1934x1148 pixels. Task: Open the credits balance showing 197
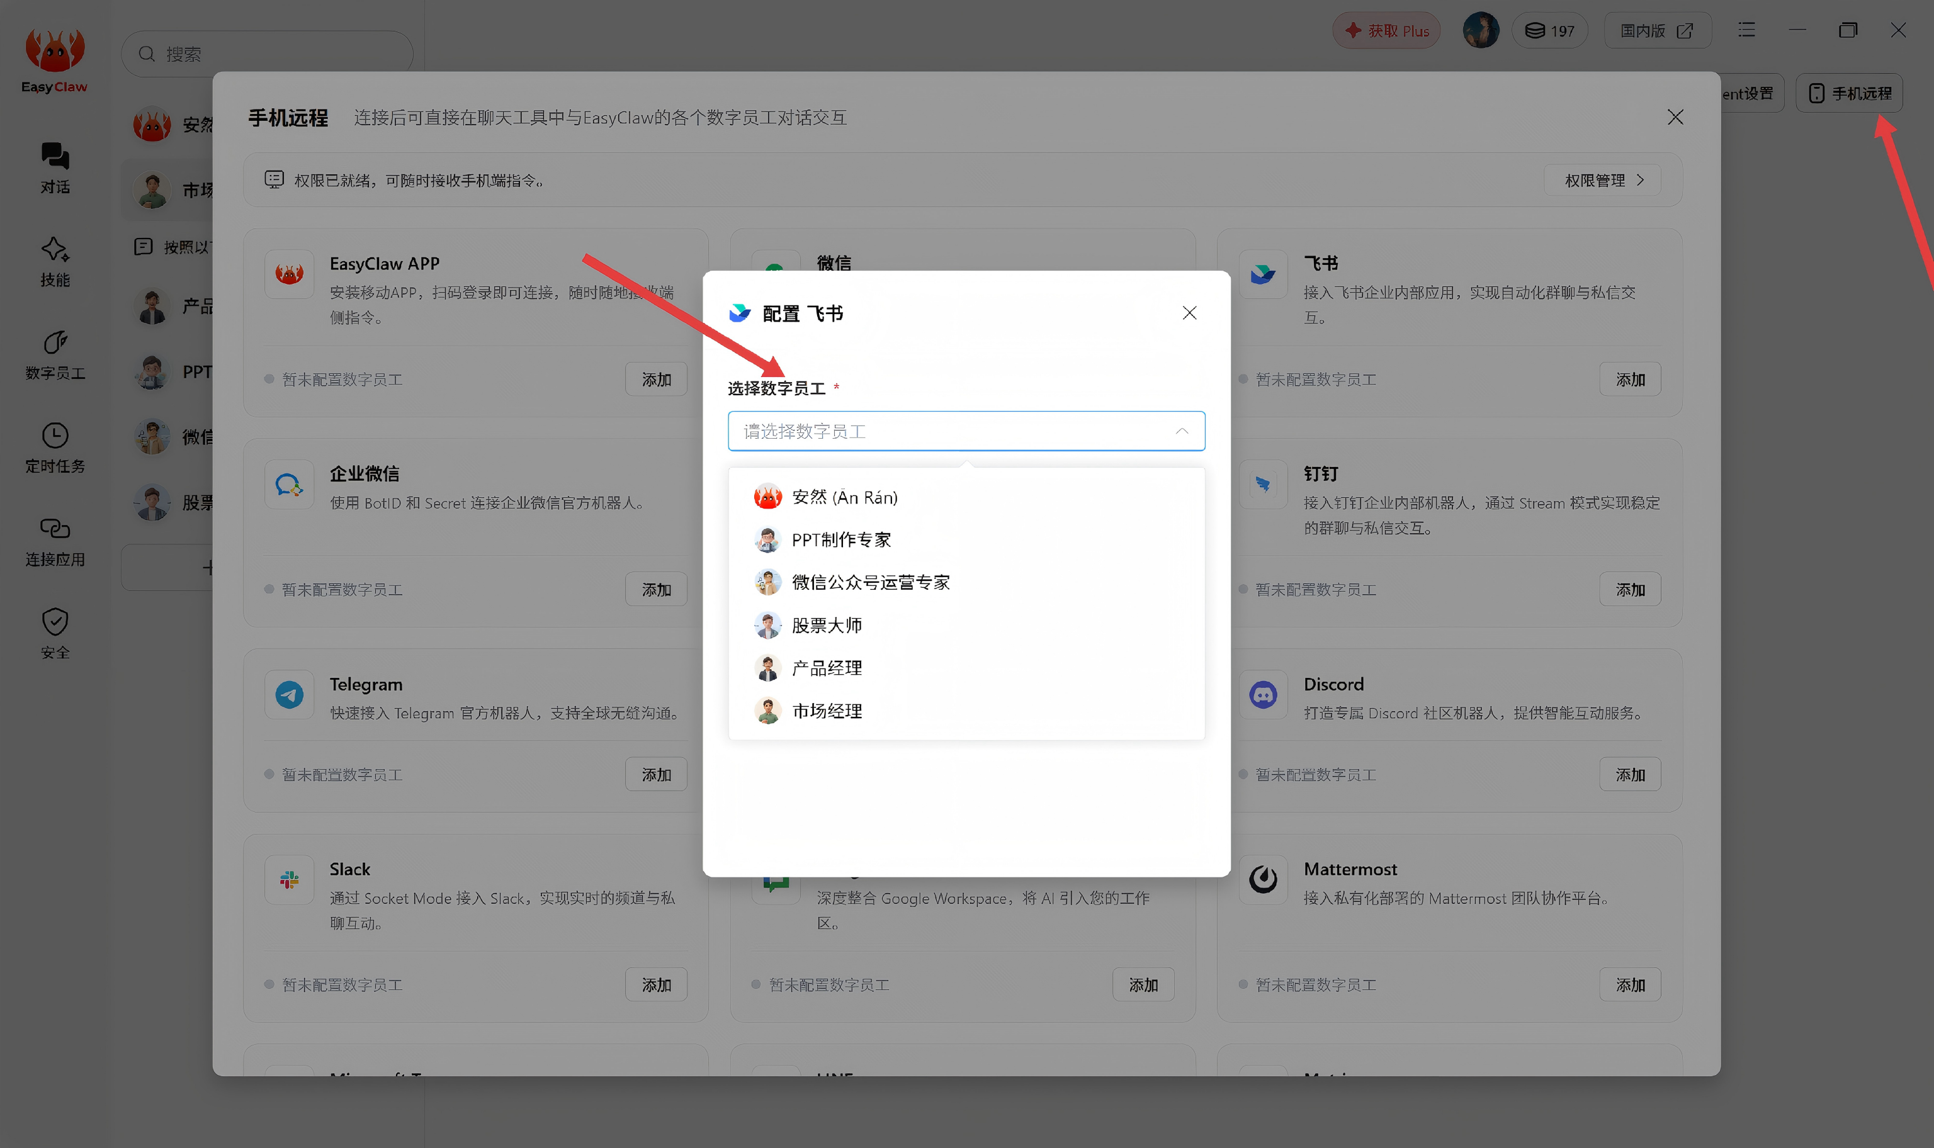(1549, 30)
